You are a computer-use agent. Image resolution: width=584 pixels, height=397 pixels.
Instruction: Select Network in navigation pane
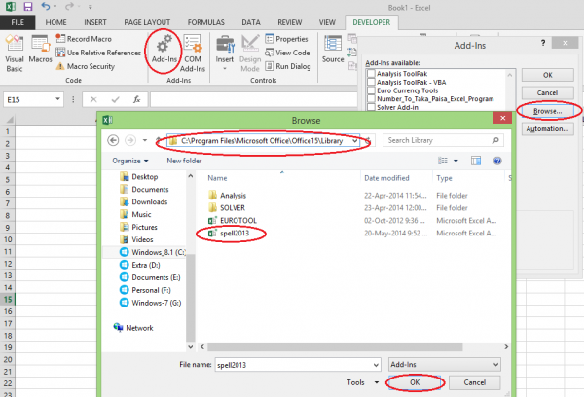[133, 328]
